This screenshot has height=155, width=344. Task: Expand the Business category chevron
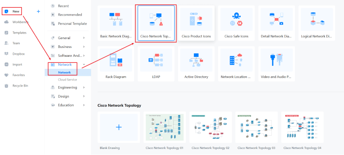coord(84,47)
